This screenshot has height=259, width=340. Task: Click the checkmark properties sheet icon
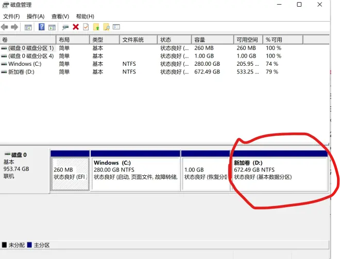(86, 27)
